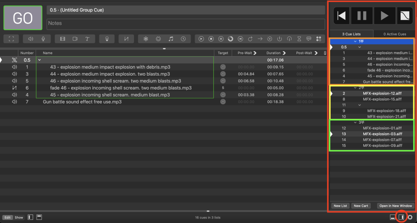Switch to 3 Cue Lists tab
Viewport: 417px width, 223px height.
351,34
